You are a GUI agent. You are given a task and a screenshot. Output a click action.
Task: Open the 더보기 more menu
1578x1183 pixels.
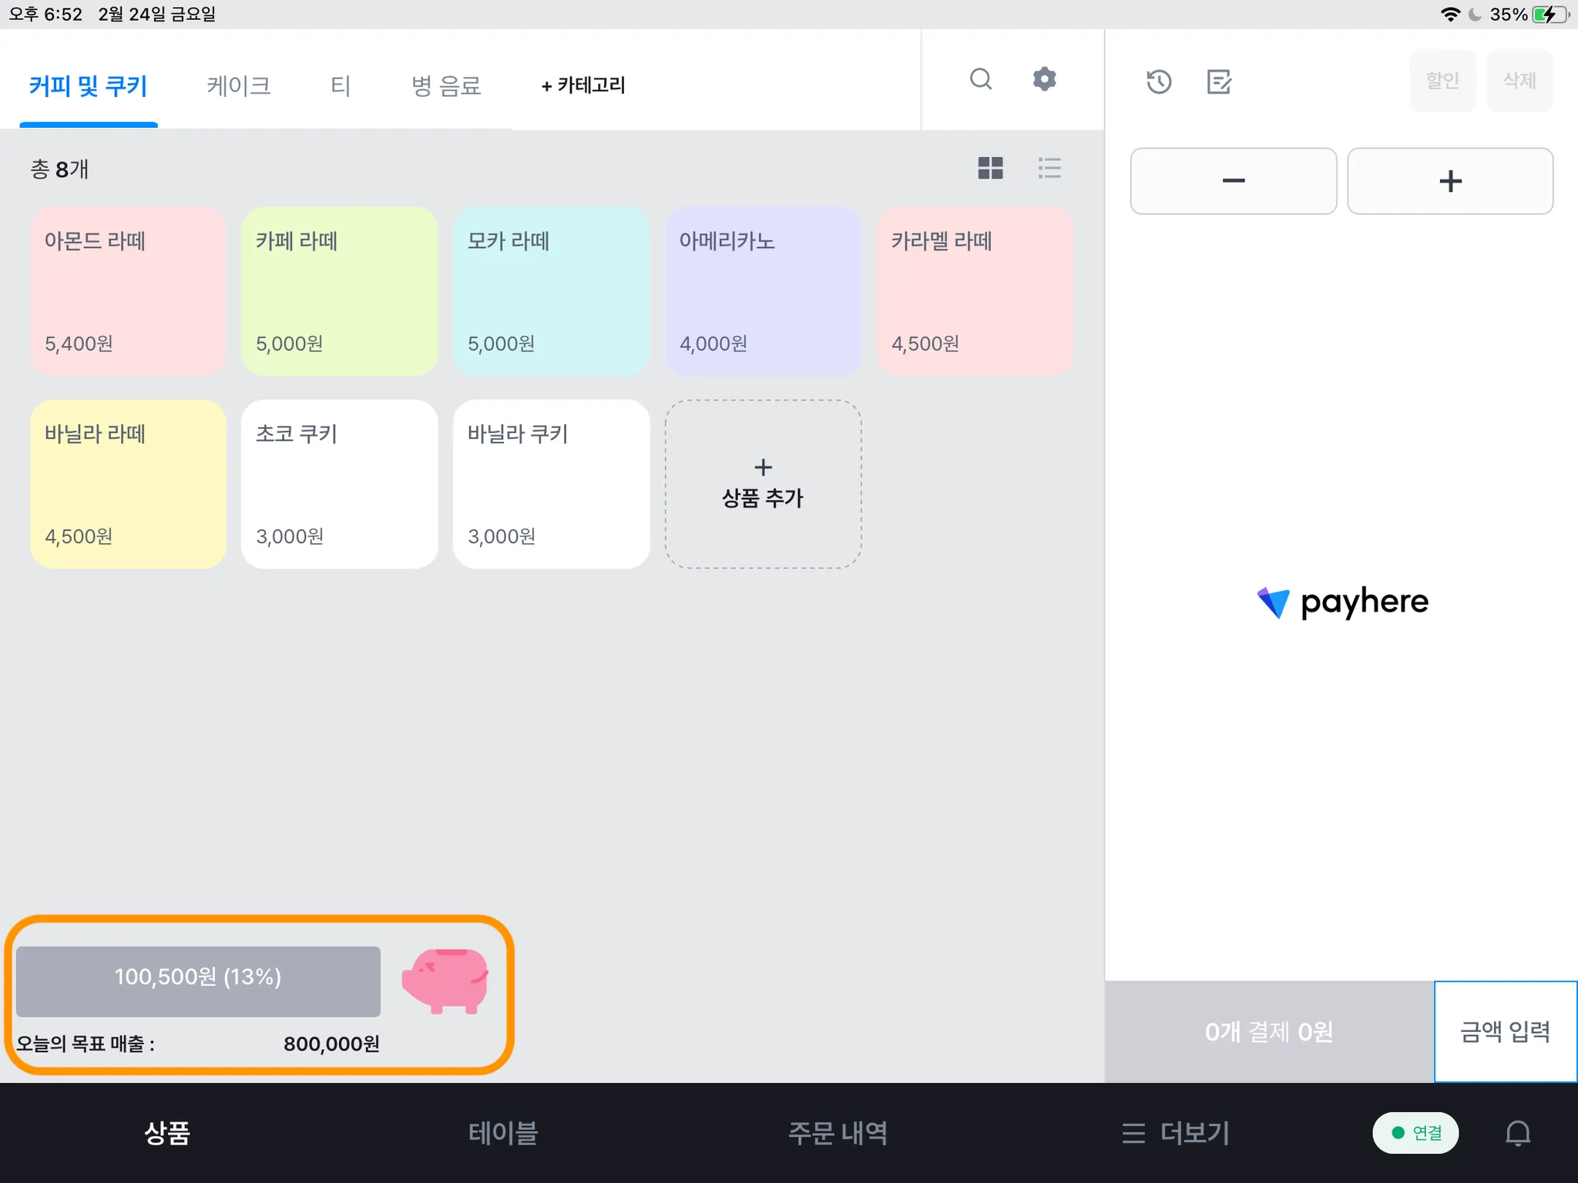click(1176, 1133)
